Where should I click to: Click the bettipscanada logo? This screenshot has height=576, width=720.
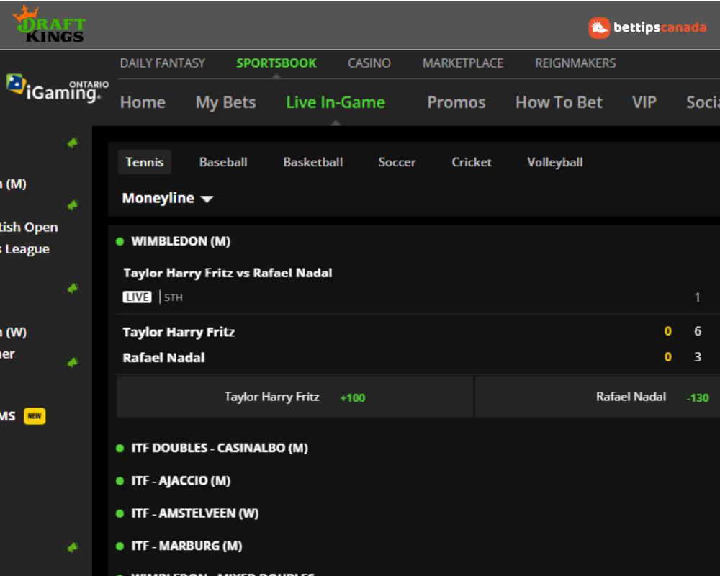click(647, 27)
